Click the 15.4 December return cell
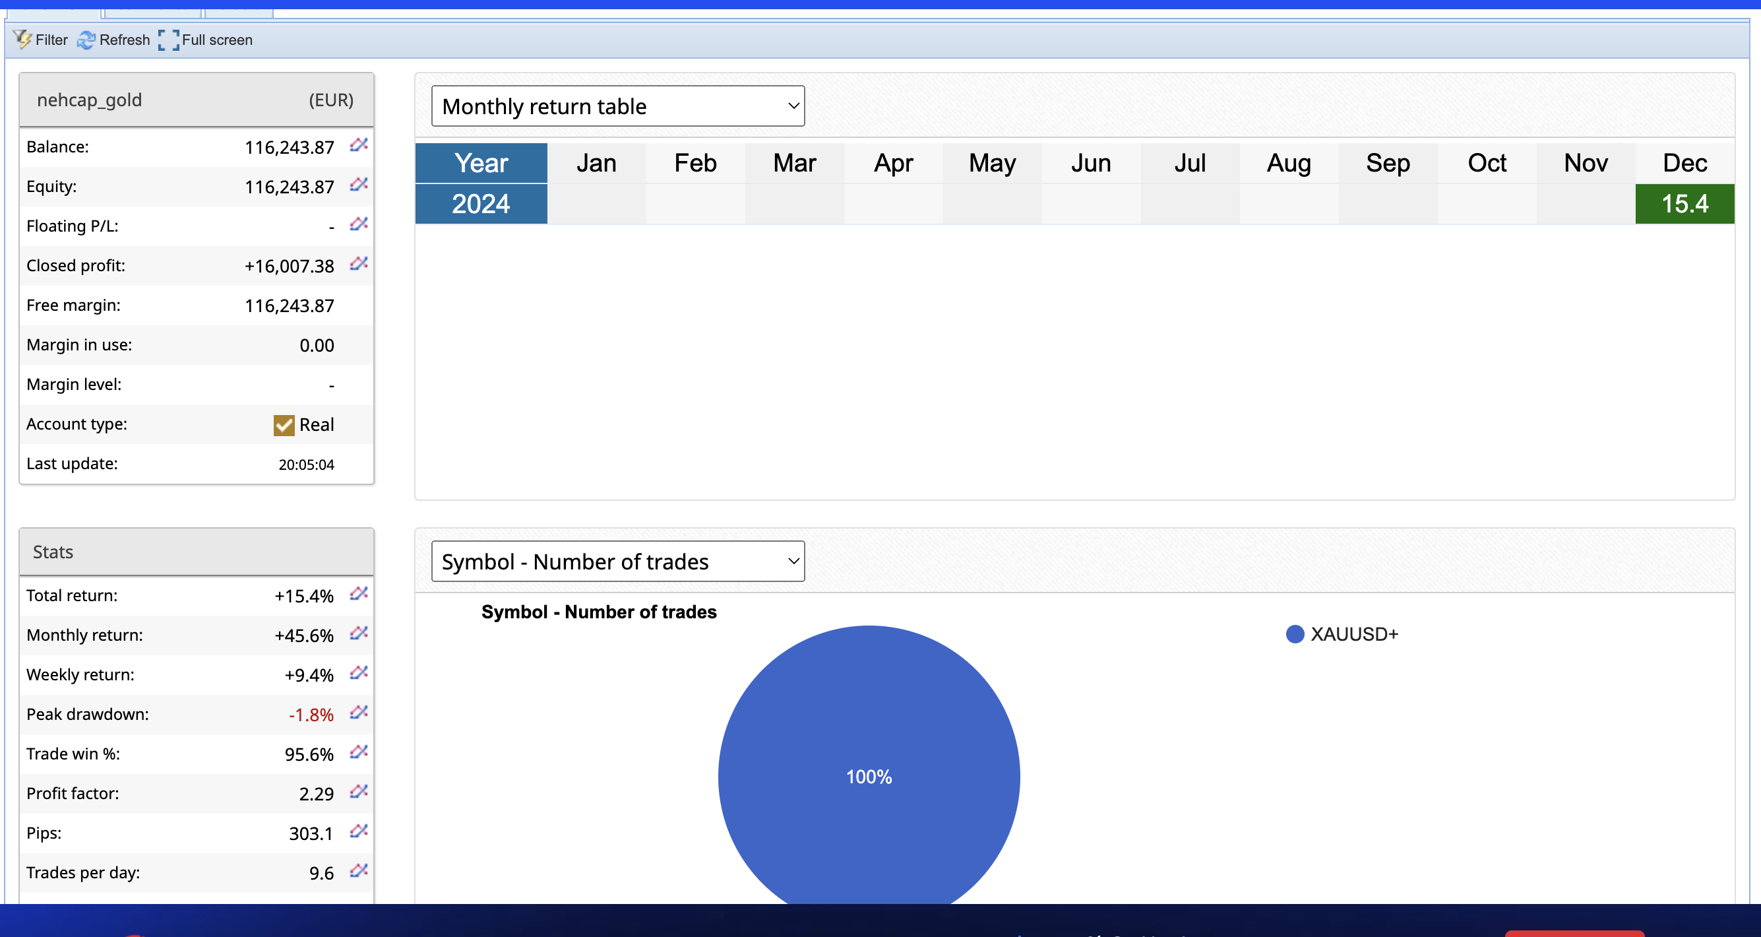 (x=1684, y=204)
